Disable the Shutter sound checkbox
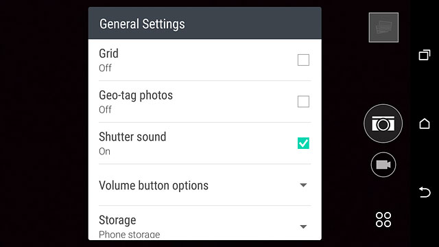 [x=303, y=143]
